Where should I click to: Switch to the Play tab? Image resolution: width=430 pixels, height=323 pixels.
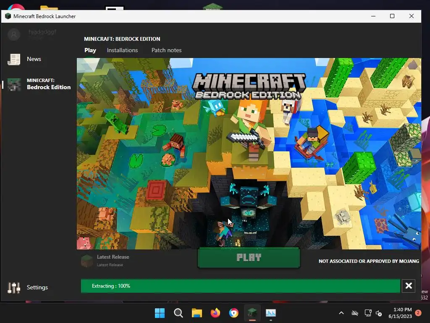(90, 50)
